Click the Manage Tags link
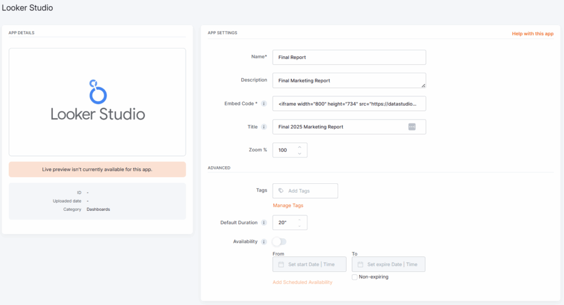Screen dimensions: 564x305 pyautogui.click(x=288, y=205)
